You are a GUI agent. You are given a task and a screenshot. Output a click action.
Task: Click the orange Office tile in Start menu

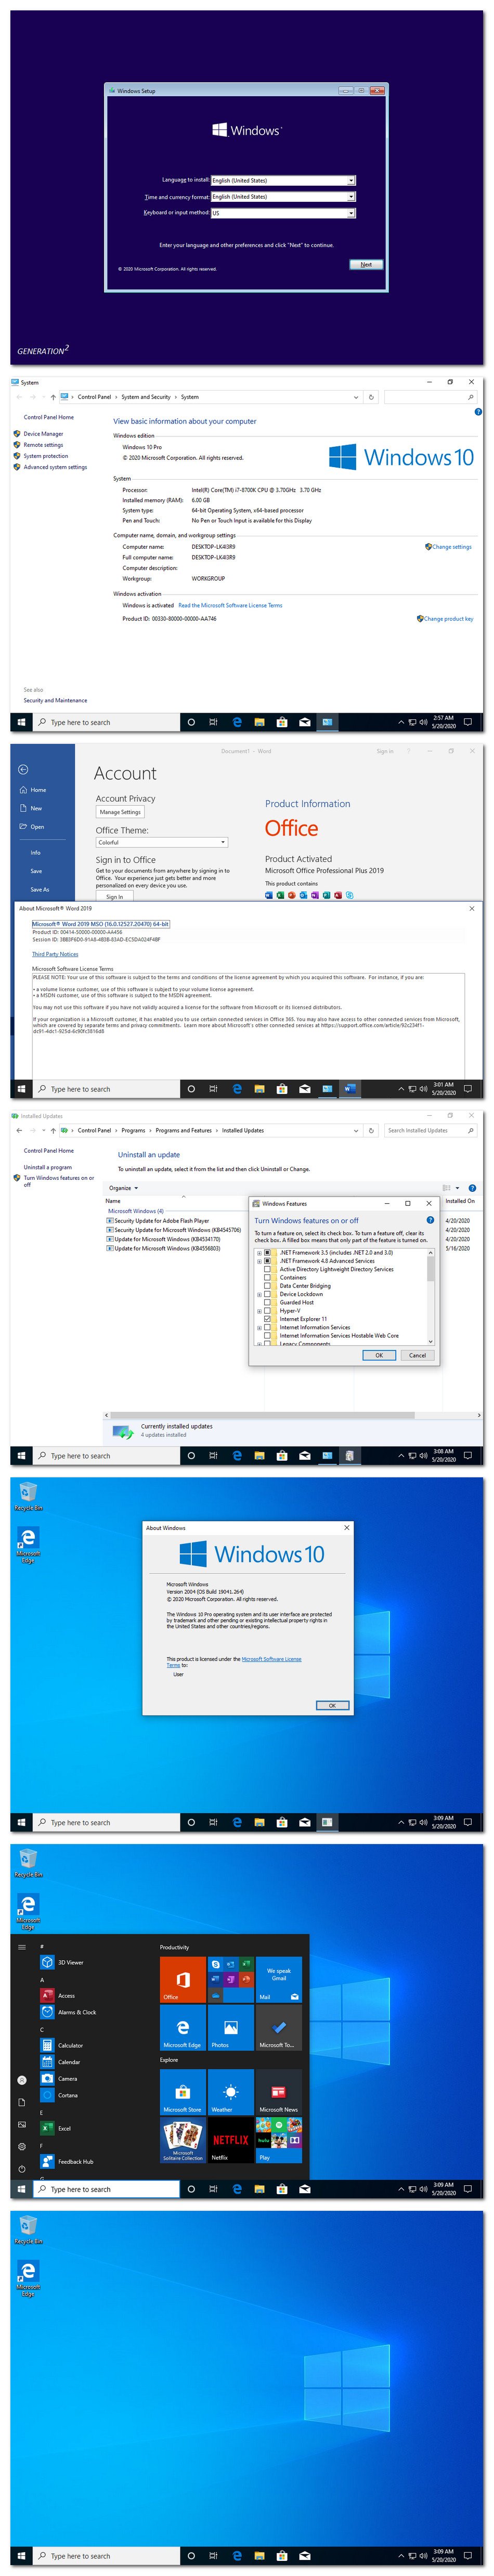coord(182,1979)
